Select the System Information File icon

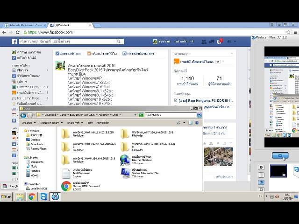[125, 173]
